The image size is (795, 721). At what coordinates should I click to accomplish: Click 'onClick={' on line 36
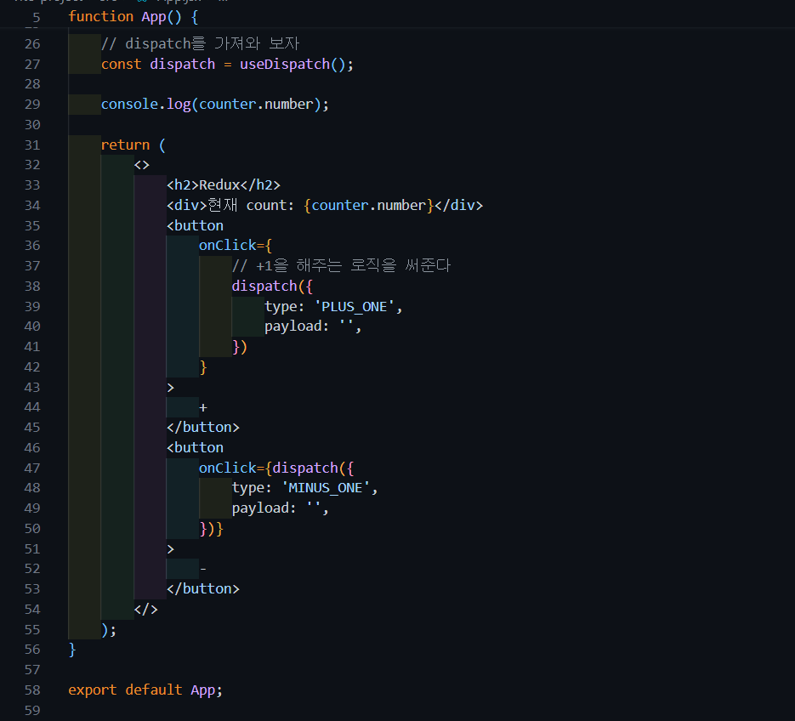point(236,246)
